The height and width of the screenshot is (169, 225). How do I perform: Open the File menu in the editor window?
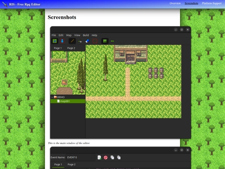(54, 35)
